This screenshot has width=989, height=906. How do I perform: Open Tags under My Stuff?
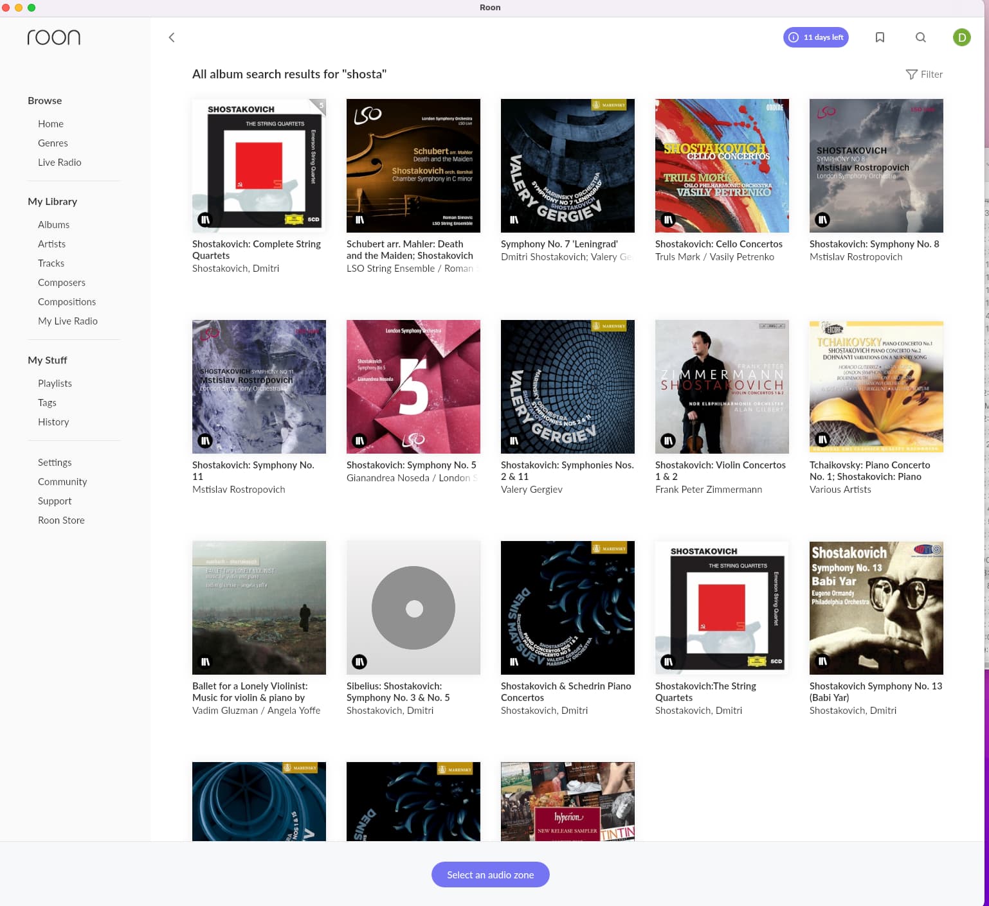coord(47,403)
